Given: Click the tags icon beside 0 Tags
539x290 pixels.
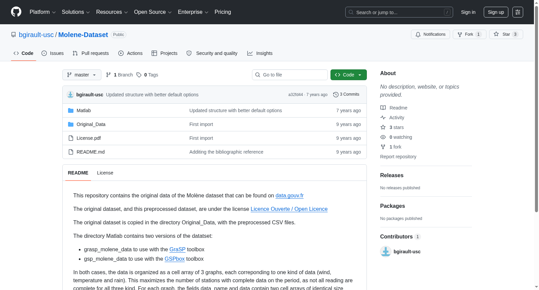Looking at the screenshot, I should coord(139,75).
